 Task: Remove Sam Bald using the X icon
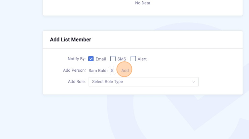click(x=112, y=70)
